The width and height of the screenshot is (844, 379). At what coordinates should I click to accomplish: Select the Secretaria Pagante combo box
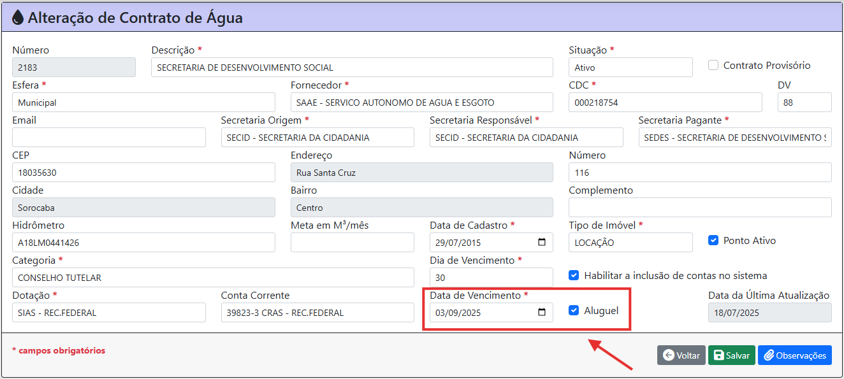click(734, 138)
